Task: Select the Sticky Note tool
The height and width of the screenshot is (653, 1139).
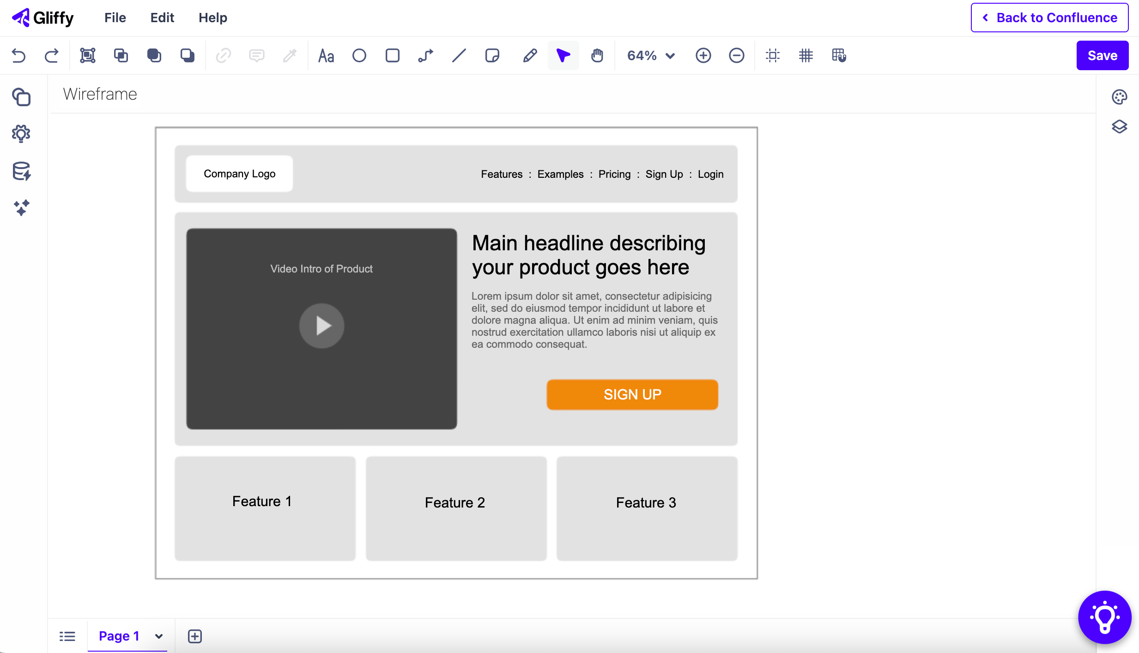Action: pos(492,55)
